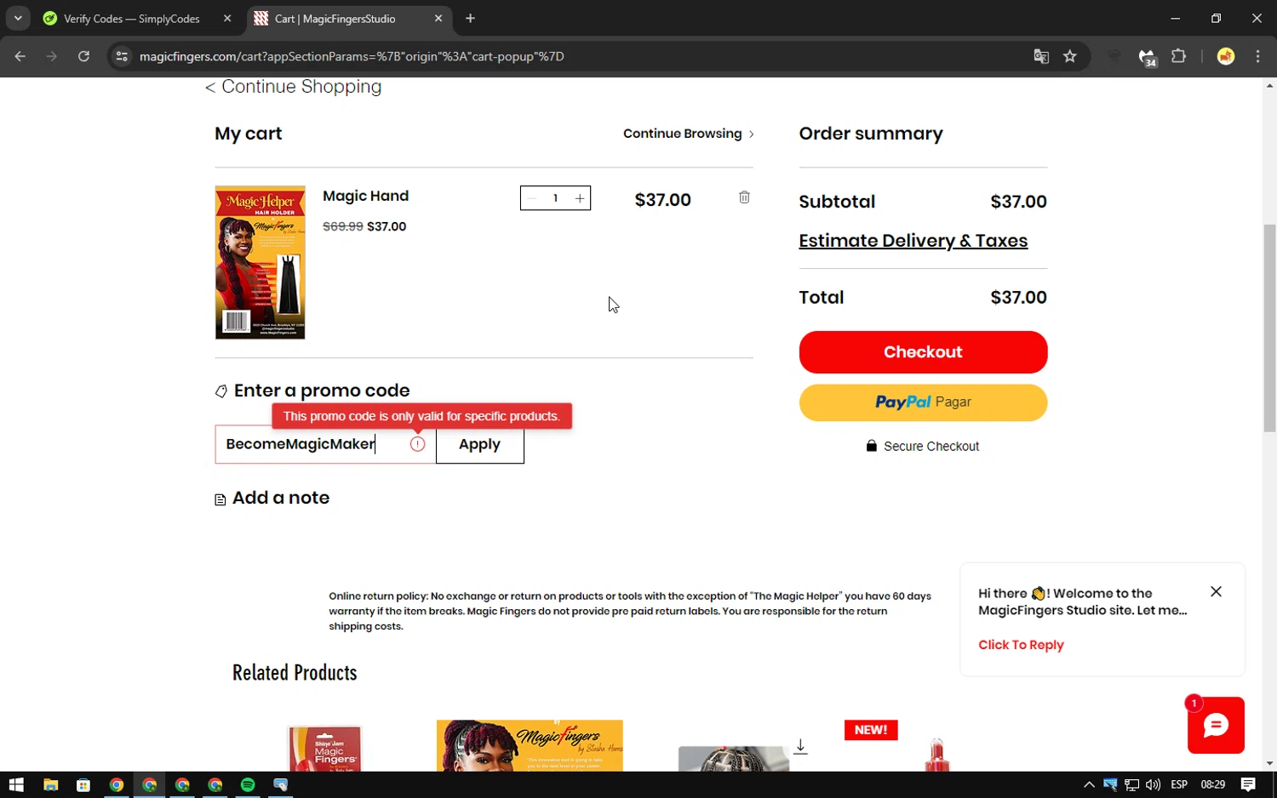Click the address bar URL
Screen dimensions: 1277x798
[352, 56]
